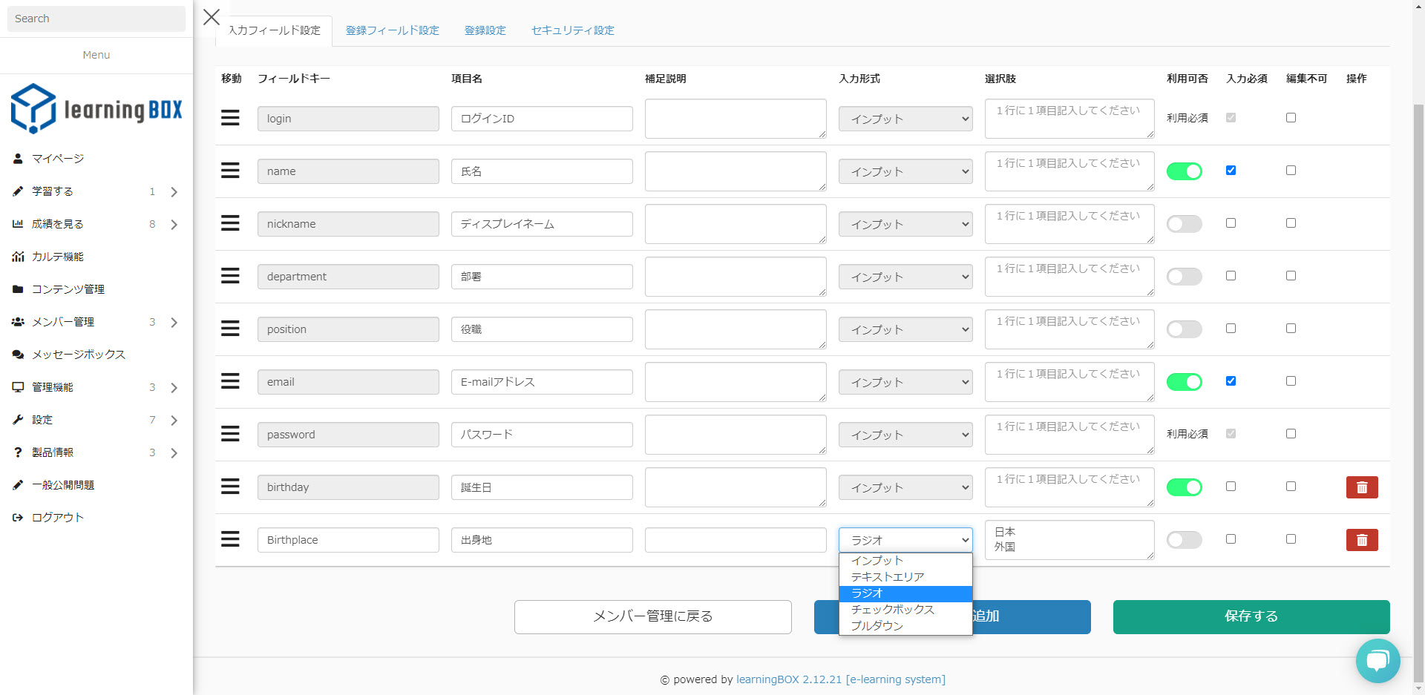Enable the nickname field availability toggle
Screen dimensions: 1425x695
(1184, 224)
